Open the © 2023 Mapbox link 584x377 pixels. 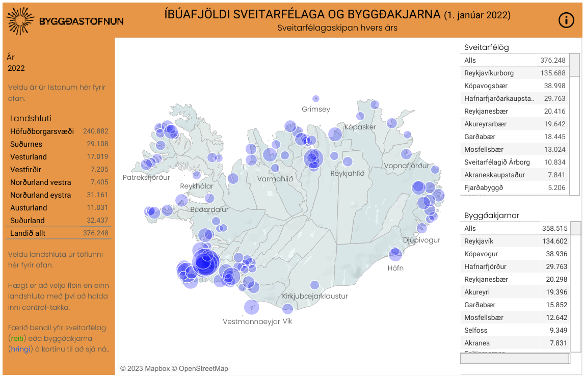click(145, 368)
